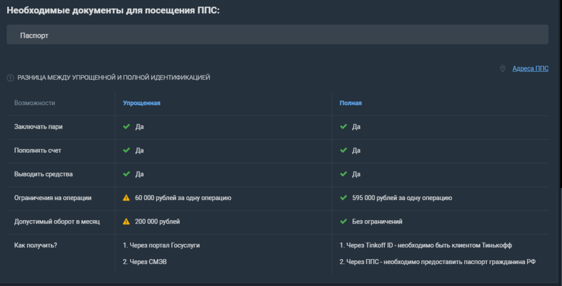Open the Адреса ППС link
562x286 pixels.
pos(530,68)
